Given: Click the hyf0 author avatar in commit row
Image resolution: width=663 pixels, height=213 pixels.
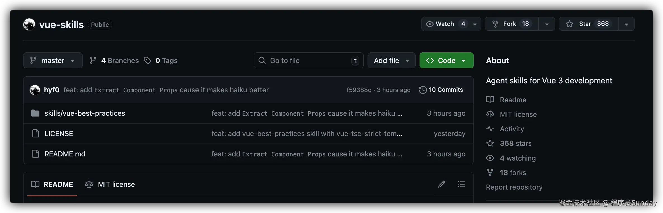Looking at the screenshot, I should click(35, 90).
